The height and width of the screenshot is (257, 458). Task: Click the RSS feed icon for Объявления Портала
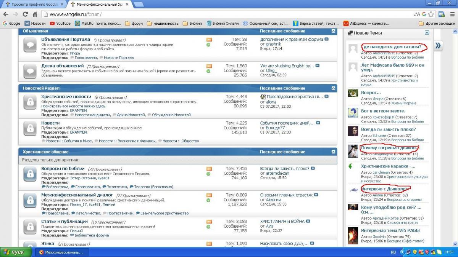(209, 40)
